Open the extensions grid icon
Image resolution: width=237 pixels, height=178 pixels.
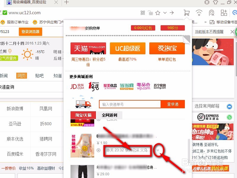(224, 13)
